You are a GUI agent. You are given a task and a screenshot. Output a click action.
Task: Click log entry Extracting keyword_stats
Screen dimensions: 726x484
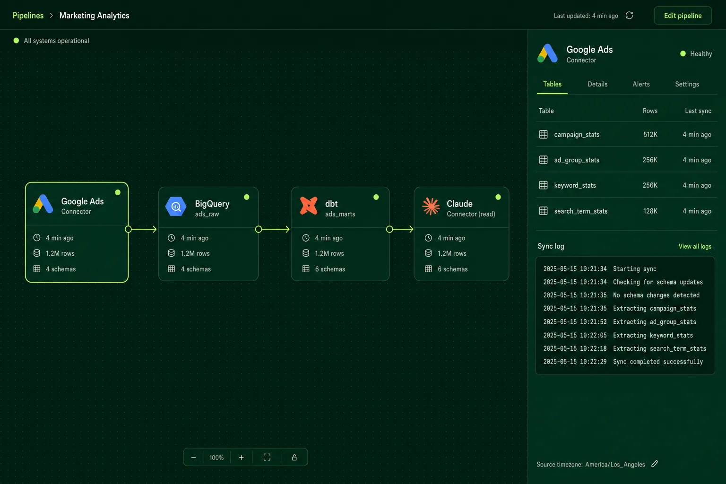pyautogui.click(x=653, y=335)
